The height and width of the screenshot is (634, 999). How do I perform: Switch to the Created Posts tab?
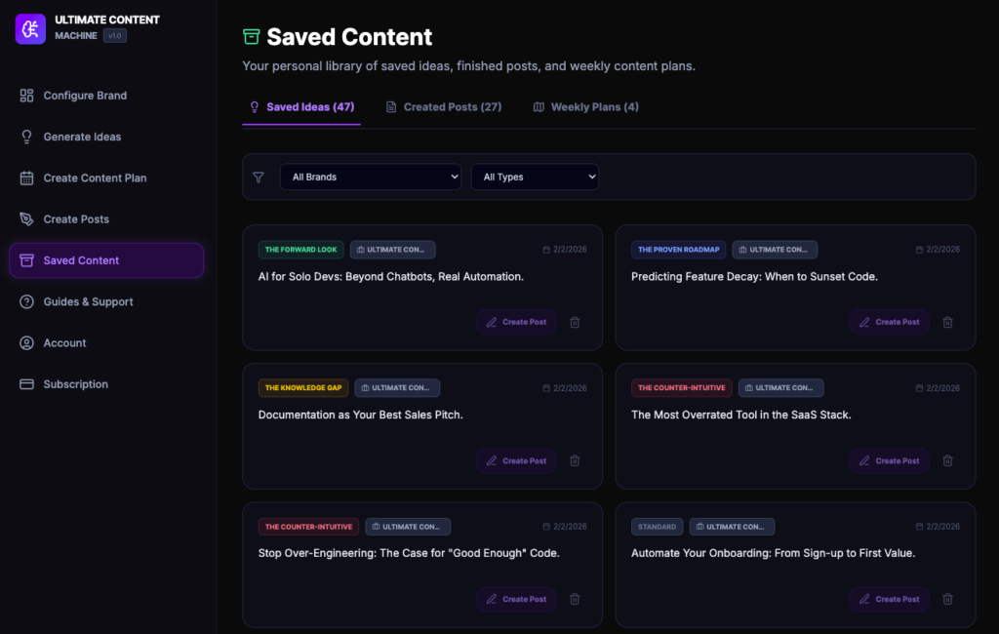pyautogui.click(x=444, y=107)
